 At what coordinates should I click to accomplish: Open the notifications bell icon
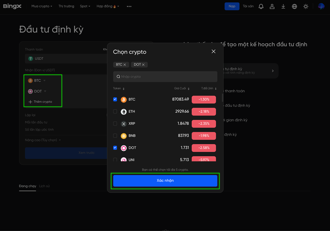pyautogui.click(x=261, y=6)
